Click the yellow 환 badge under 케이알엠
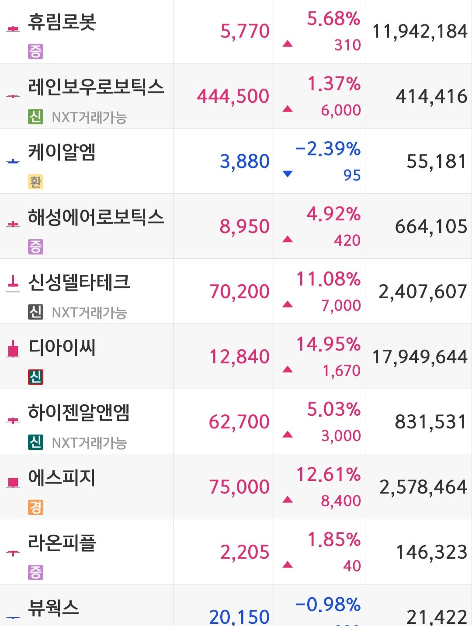This screenshot has height=626, width=472. pos(36,182)
